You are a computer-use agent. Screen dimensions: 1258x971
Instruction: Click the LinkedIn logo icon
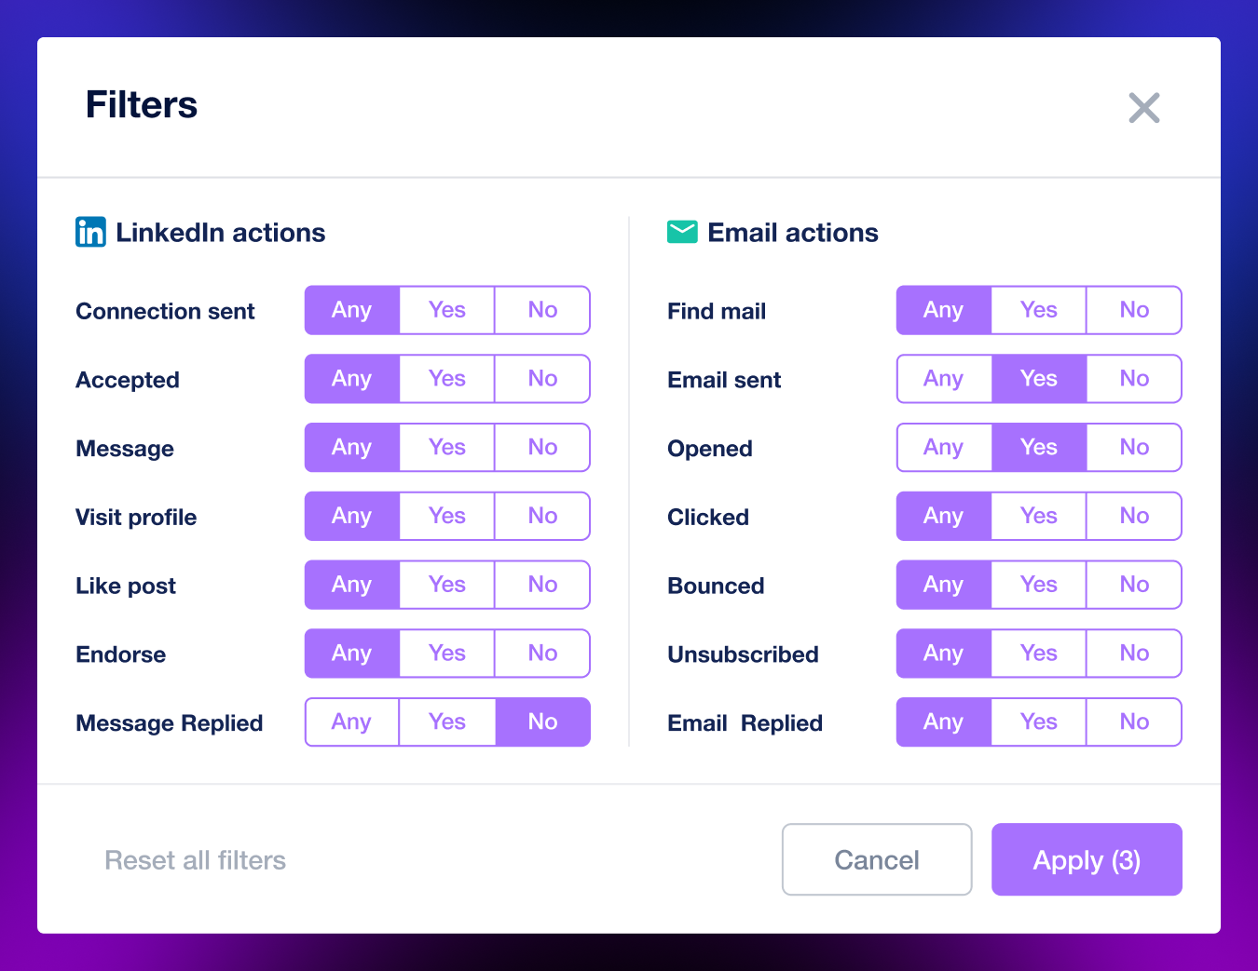tap(90, 232)
